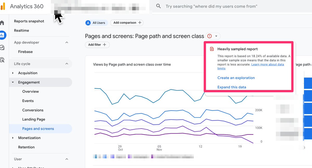Screen dimensions: 312x168
Task: Click the page title Pages and screens
Action: click(145, 36)
